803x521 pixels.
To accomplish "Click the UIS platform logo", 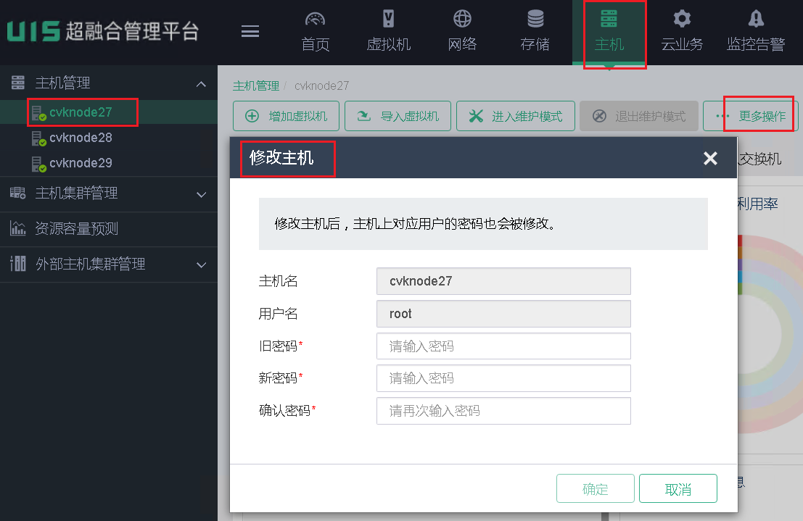I will (102, 31).
